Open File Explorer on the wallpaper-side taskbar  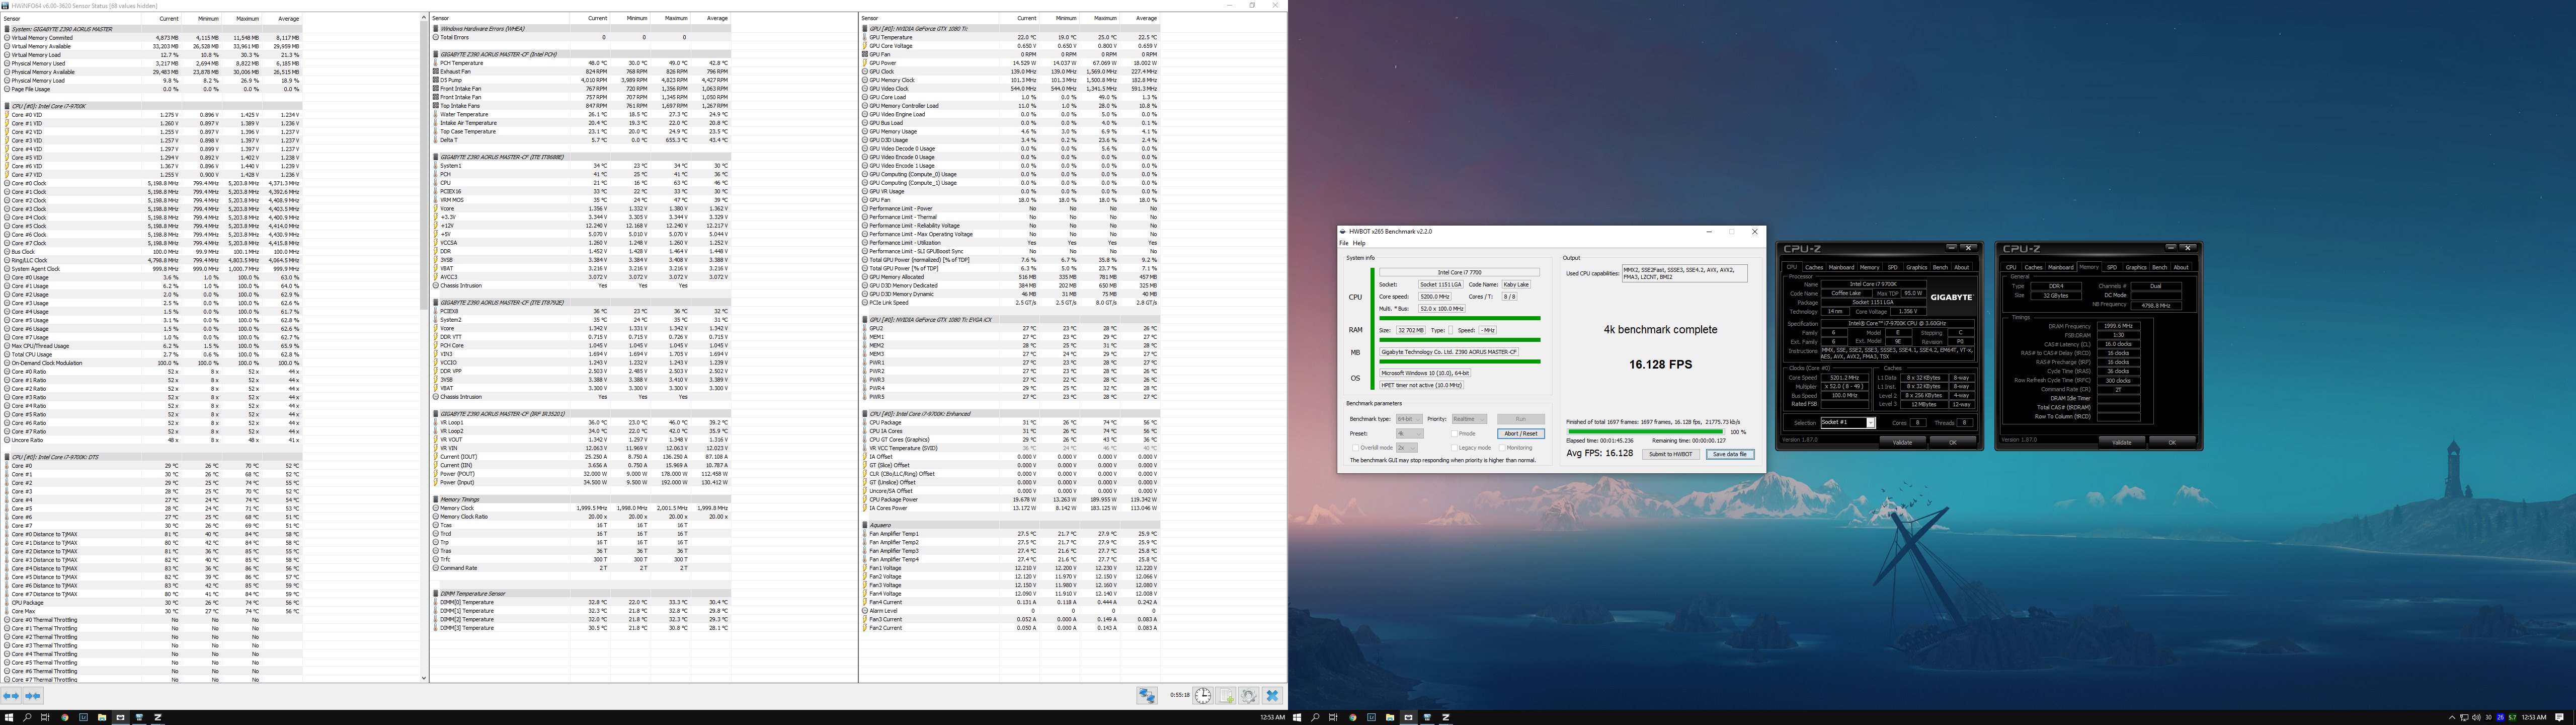click(1390, 717)
